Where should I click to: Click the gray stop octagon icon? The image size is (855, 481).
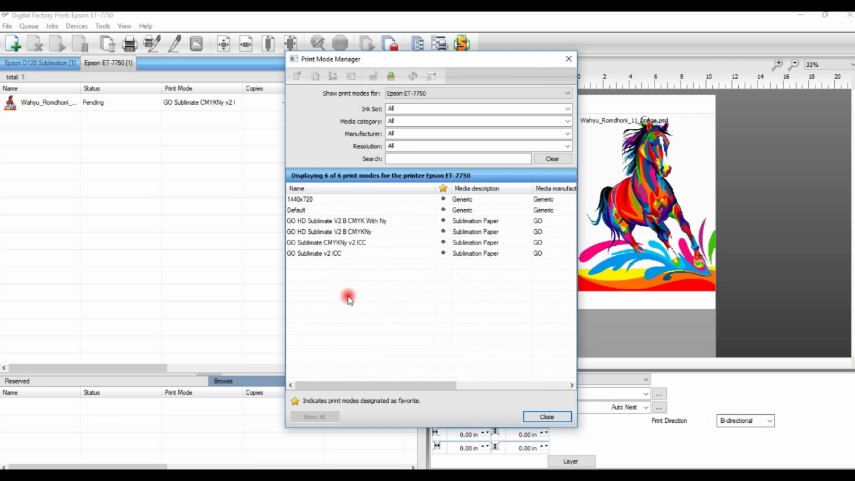340,44
